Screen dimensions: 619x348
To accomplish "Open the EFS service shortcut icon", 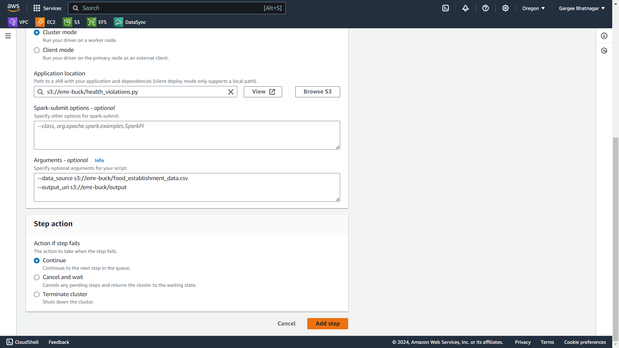I will click(x=92, y=22).
